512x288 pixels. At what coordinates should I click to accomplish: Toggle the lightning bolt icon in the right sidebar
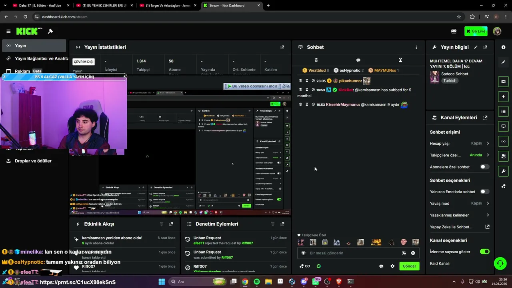[503, 96]
